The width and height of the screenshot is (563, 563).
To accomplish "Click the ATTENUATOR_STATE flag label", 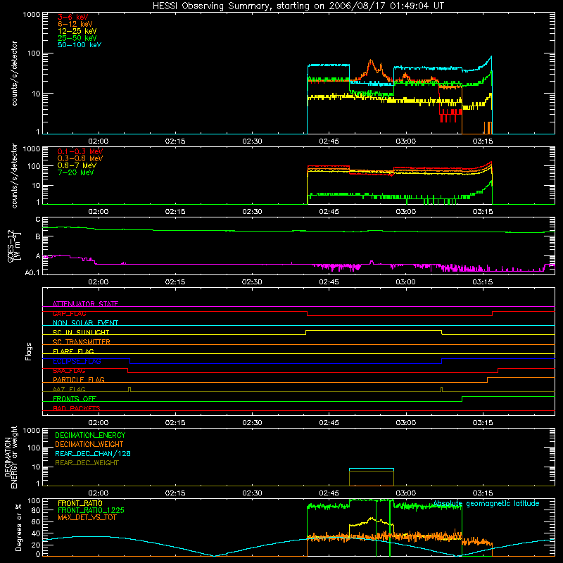I will [x=85, y=304].
